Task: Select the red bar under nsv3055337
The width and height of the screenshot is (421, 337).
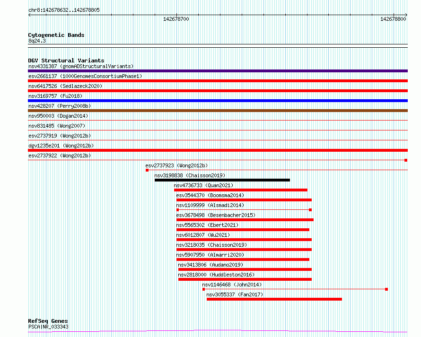Action: 274,299
